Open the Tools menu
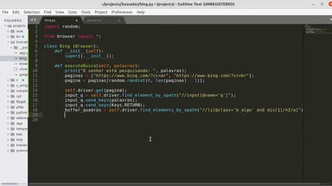 pos(86,12)
